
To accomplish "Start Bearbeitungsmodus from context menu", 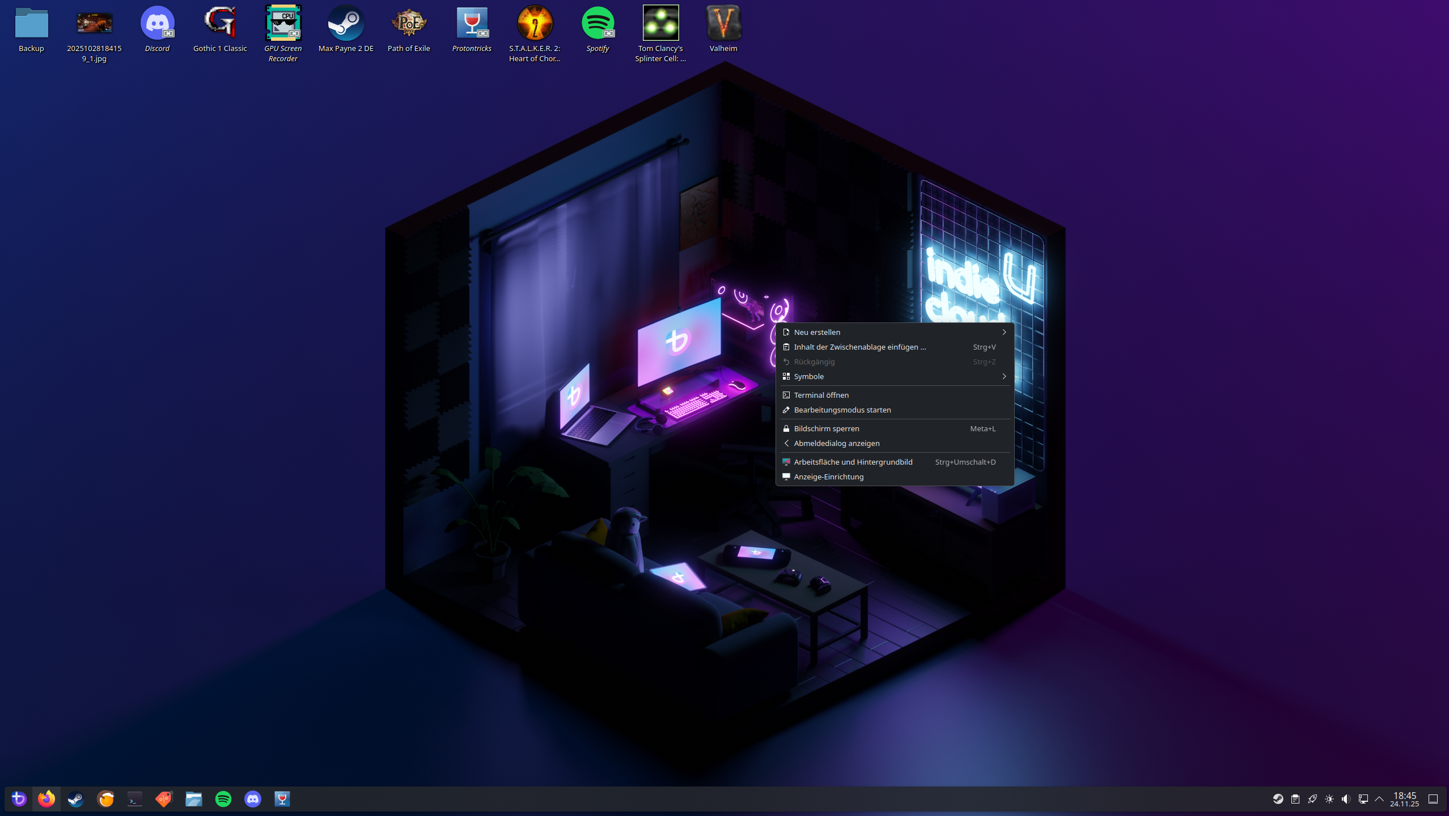I will (x=842, y=410).
